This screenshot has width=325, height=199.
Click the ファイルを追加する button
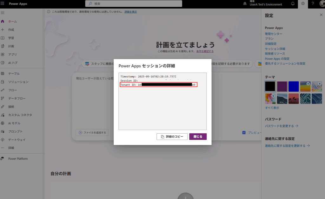[92, 132]
